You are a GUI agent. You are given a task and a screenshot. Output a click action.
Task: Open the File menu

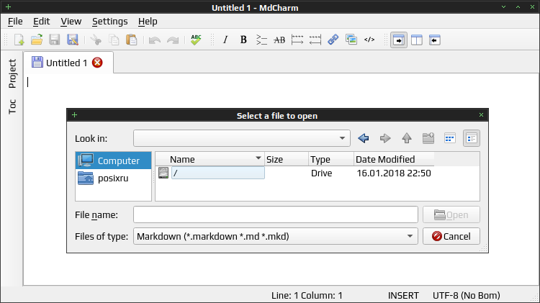[x=15, y=22]
